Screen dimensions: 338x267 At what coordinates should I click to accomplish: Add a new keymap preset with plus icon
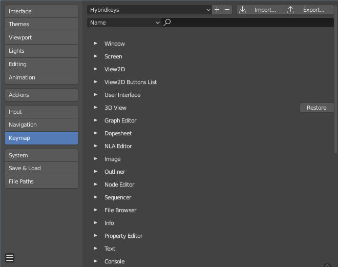click(x=217, y=10)
